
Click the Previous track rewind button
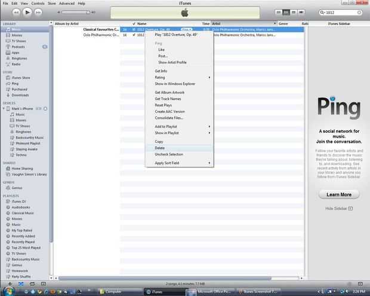(16, 13)
